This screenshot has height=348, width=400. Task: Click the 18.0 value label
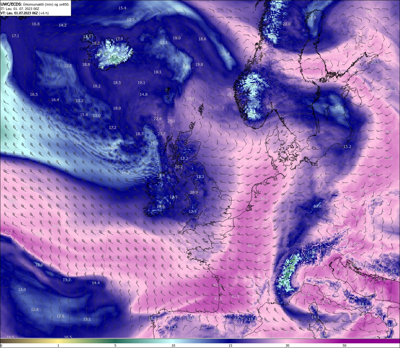[x=117, y=108]
